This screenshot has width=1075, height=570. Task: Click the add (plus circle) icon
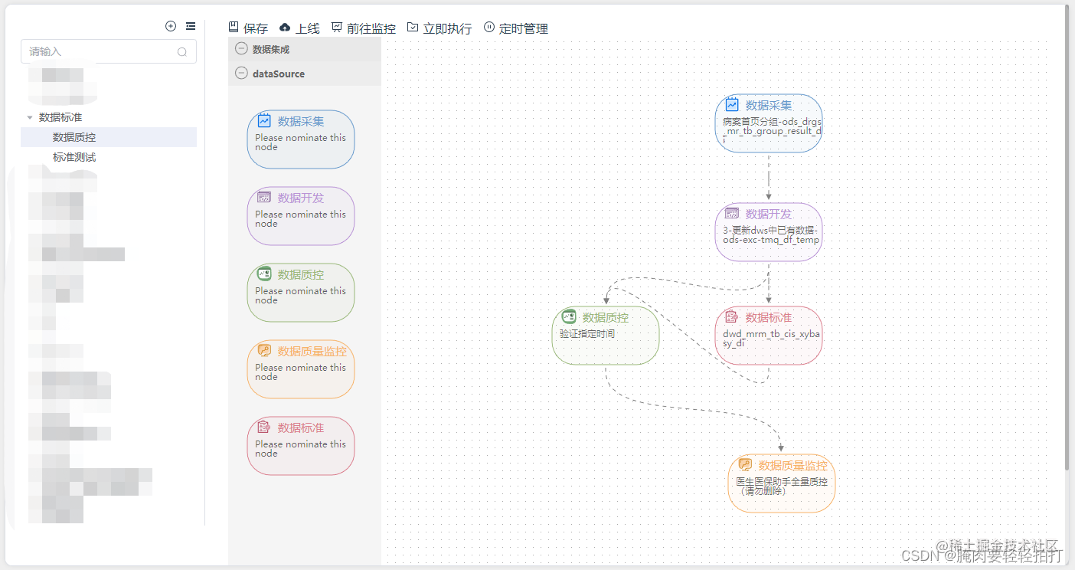pyautogui.click(x=171, y=26)
